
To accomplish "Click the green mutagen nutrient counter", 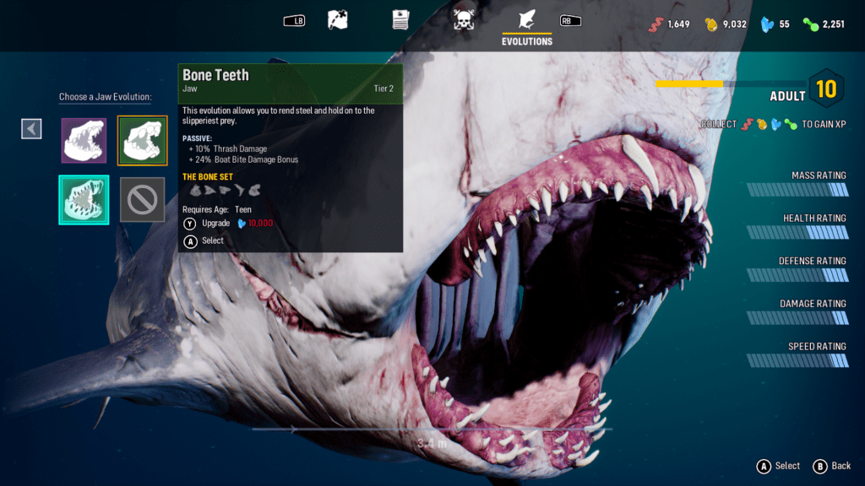I will point(824,24).
